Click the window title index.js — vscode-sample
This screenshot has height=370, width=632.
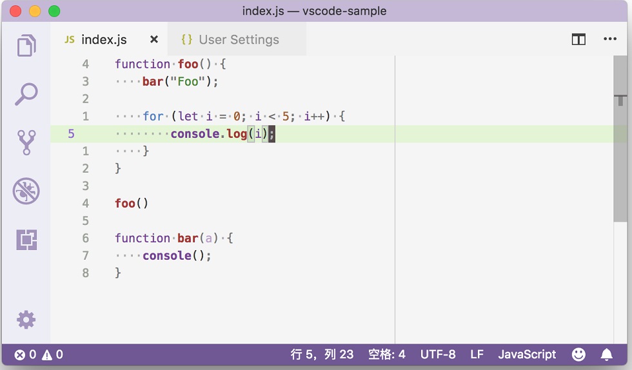click(315, 11)
